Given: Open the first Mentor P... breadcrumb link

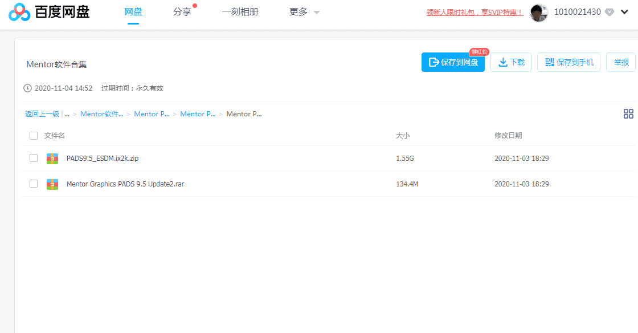Looking at the screenshot, I should click(x=152, y=114).
